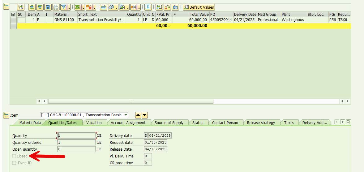Collapse item detail icon beside Item label

click(x=6, y=115)
